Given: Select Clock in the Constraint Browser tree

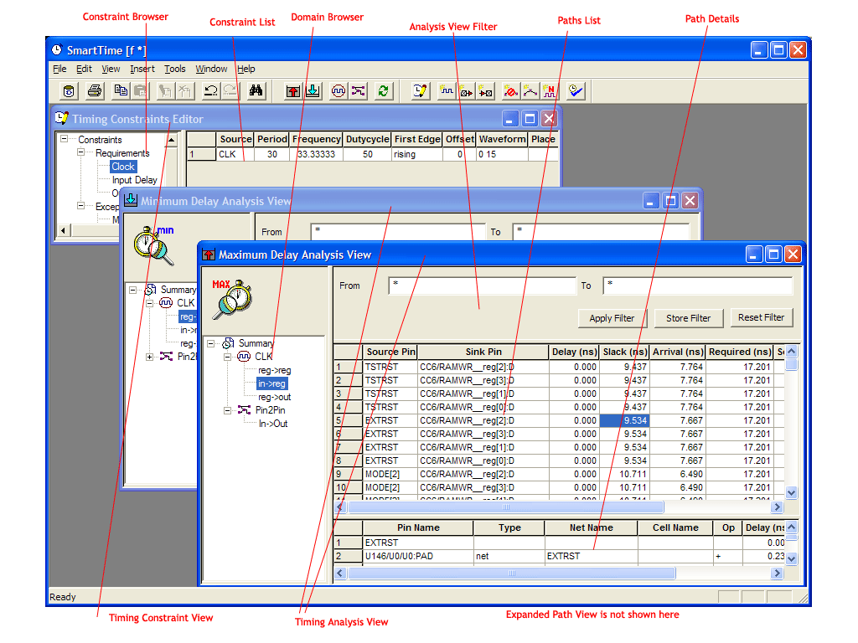Looking at the screenshot, I should (123, 167).
